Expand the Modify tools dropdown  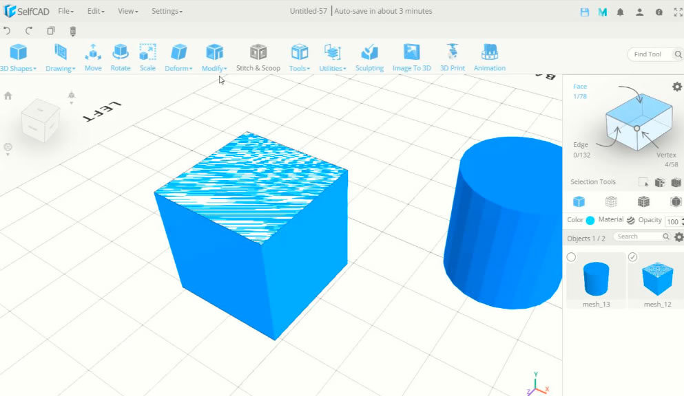click(214, 58)
